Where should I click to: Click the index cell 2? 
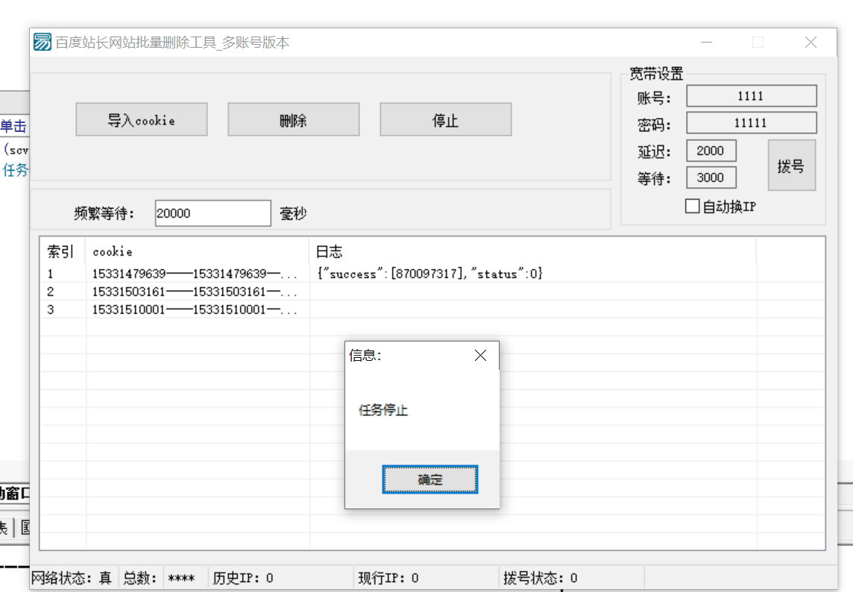[51, 292]
